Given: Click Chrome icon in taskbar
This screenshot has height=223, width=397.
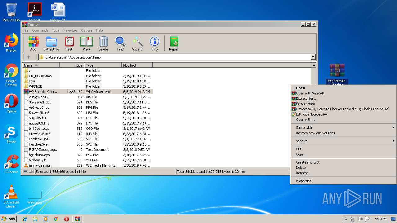Looking at the screenshot, I should coord(56,219).
